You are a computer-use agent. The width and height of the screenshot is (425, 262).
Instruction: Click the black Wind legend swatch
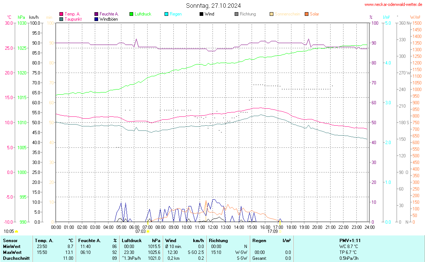(201, 14)
